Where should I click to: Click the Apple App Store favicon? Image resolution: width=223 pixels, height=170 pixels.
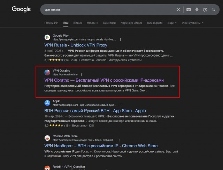(47, 103)
